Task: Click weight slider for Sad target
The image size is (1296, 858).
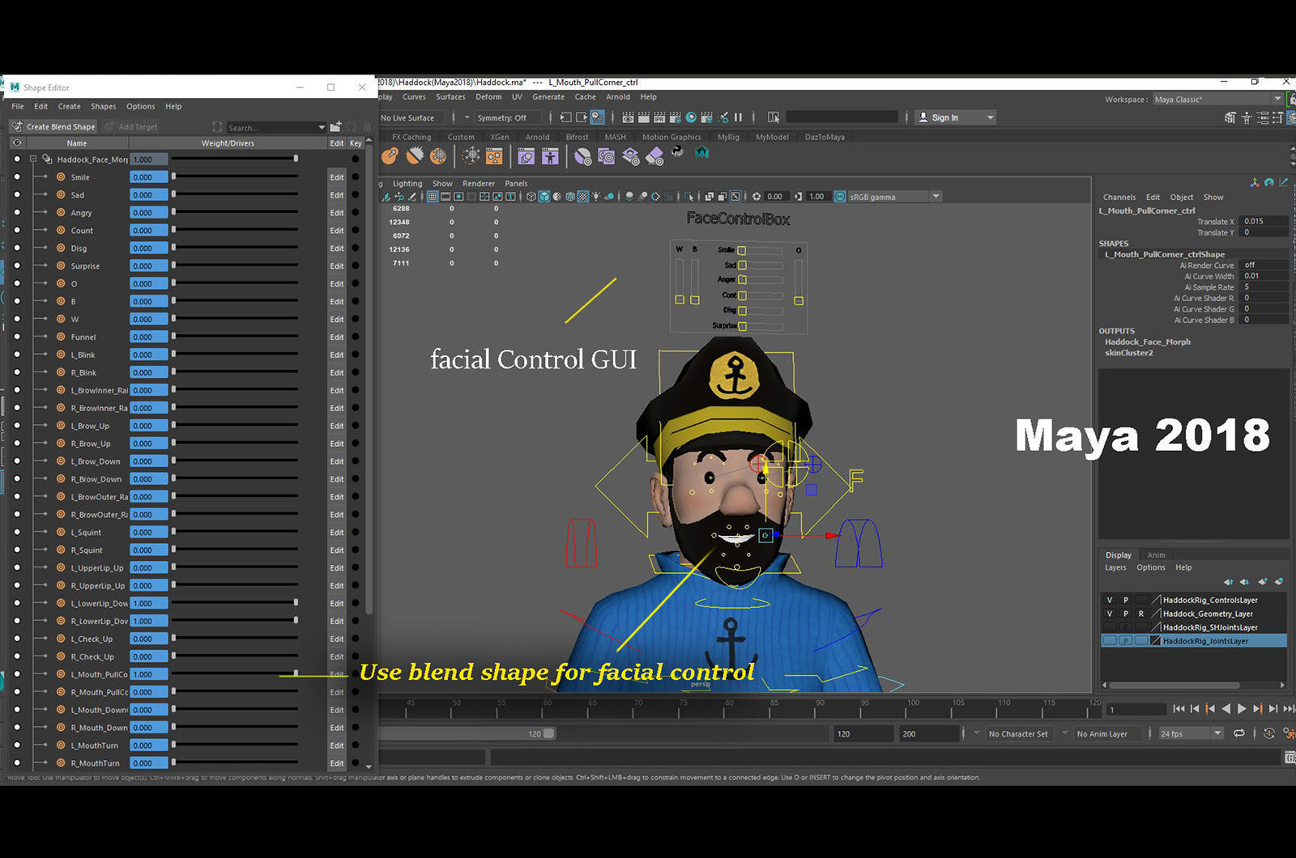Action: (x=235, y=194)
